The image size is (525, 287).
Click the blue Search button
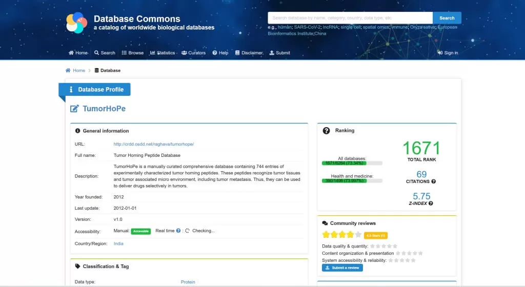click(447, 18)
